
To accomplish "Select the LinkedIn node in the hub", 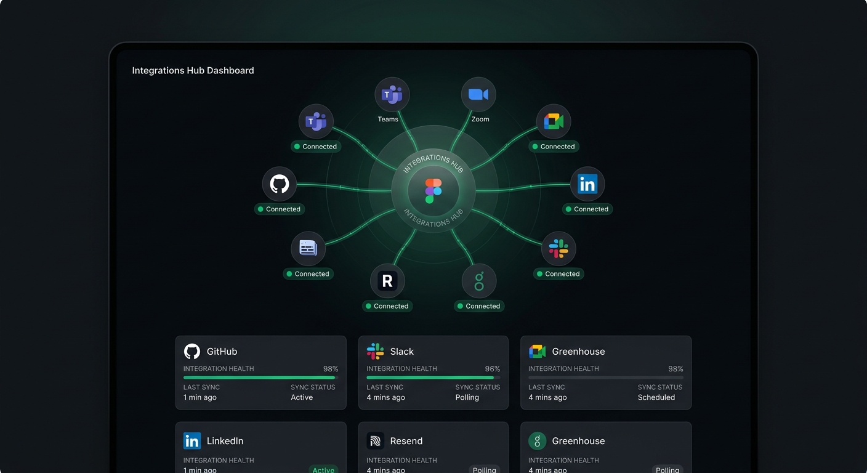I will pos(587,184).
